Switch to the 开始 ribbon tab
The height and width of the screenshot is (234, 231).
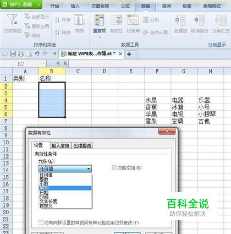[54, 6]
